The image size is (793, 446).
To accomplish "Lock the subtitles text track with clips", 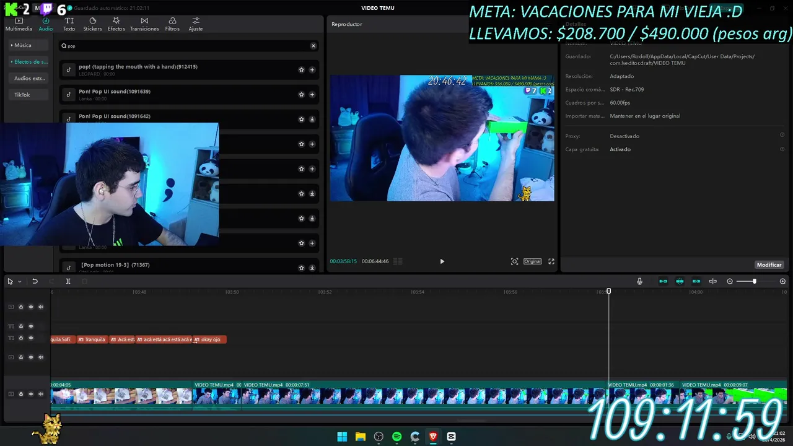I will coord(20,338).
